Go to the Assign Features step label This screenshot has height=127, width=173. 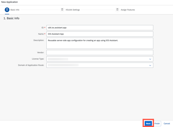[128, 10]
